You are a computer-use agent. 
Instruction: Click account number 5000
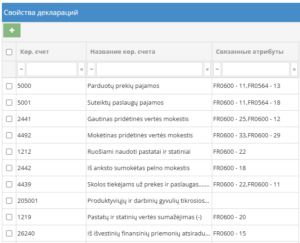24,86
